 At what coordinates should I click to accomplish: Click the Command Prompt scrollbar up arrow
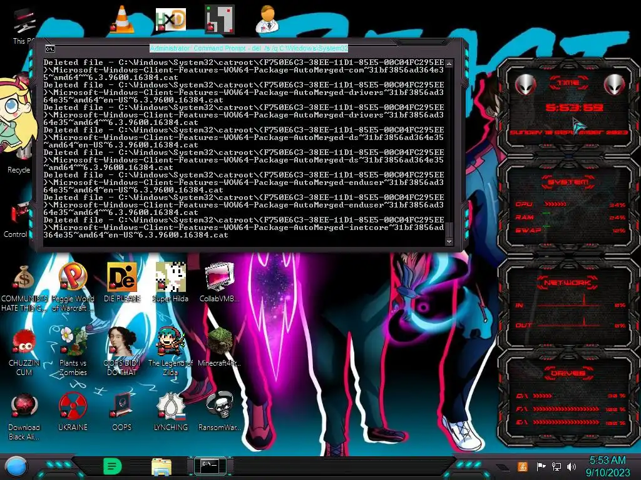449,64
